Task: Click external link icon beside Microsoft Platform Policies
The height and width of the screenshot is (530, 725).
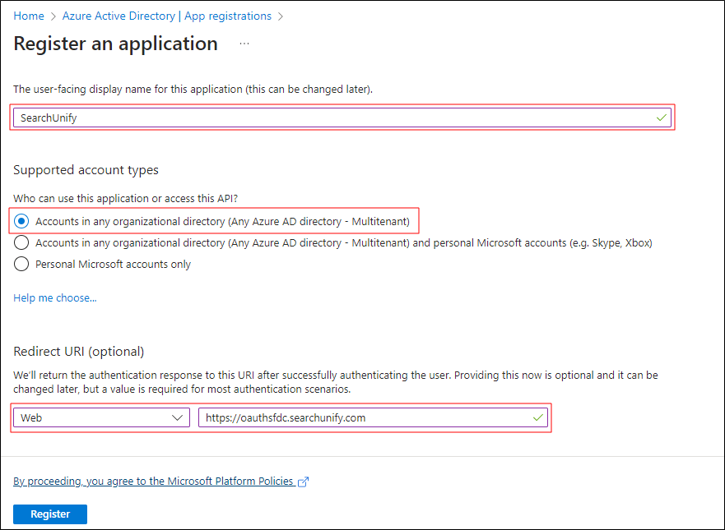Action: 304,482
